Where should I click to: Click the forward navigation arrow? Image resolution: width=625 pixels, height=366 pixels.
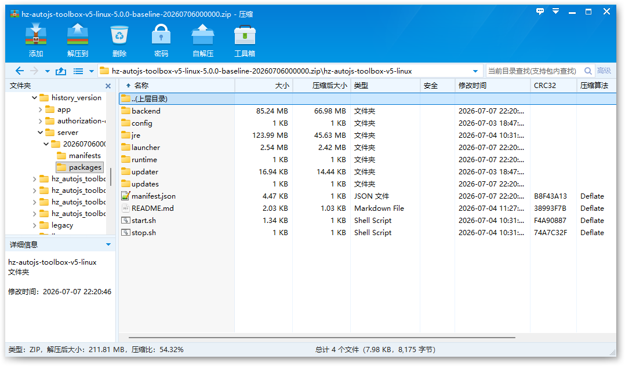(34, 71)
